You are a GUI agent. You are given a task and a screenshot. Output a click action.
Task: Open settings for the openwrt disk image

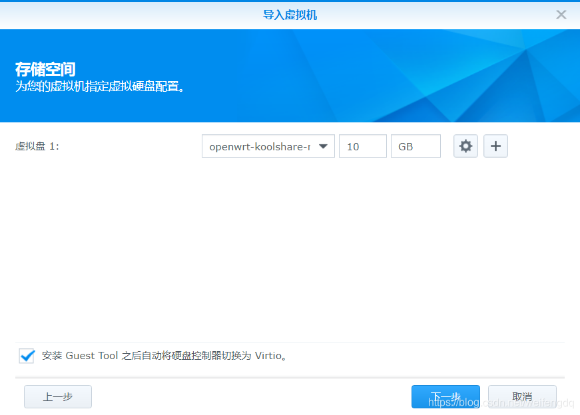tap(465, 146)
